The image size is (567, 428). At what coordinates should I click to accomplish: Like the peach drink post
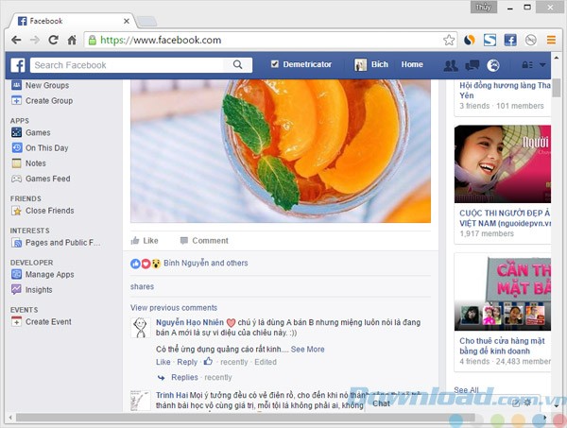coord(145,241)
